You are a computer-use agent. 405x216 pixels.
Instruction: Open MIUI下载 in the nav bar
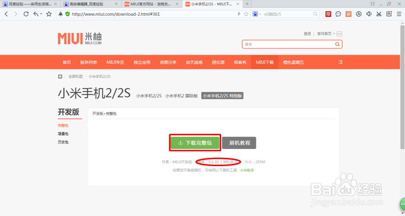(265, 62)
